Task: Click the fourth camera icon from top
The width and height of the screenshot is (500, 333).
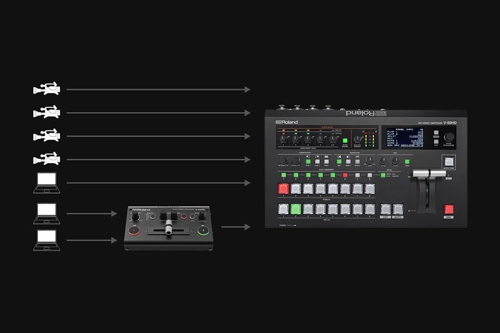Action: (x=46, y=159)
